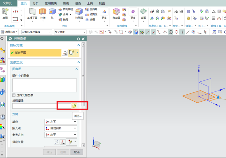The width and height of the screenshot is (226, 158).
Task: Open the 基准平面 datum plane tool
Action: (32, 11)
